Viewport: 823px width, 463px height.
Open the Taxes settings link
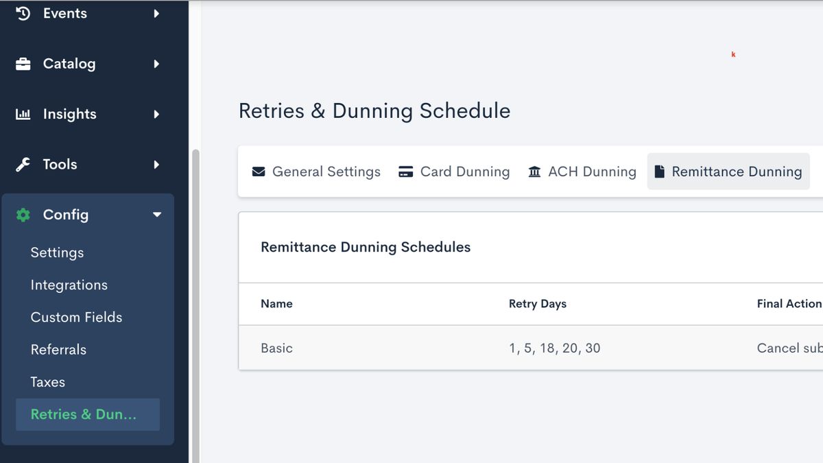[48, 381]
